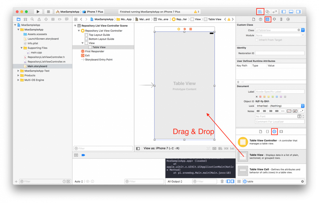Pick the red document label color
The width and height of the screenshot is (319, 203).
(260, 97)
